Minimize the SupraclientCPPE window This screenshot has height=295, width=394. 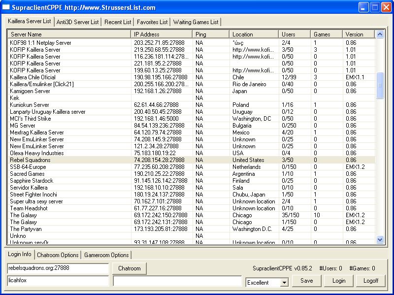click(363, 7)
